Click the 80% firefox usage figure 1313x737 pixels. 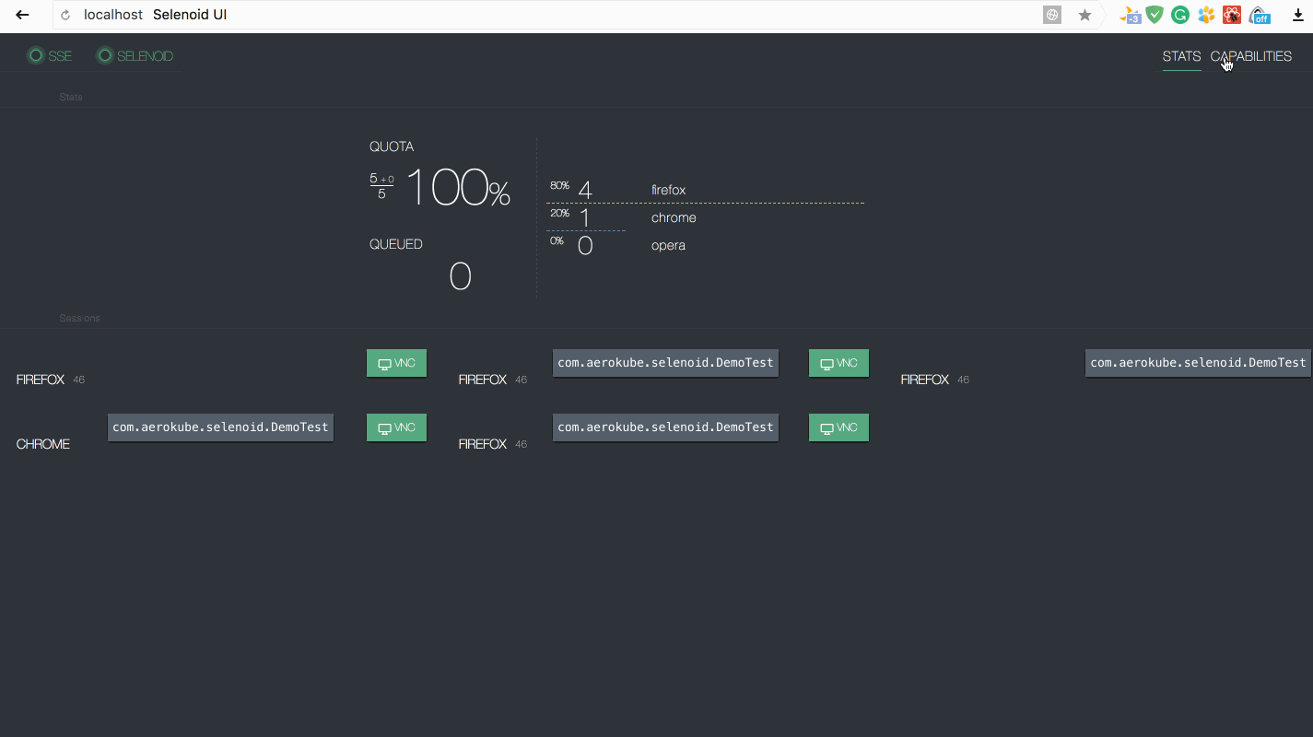click(559, 185)
